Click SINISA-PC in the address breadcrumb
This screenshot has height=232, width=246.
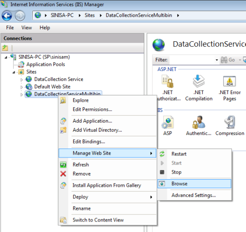[x=62, y=15]
